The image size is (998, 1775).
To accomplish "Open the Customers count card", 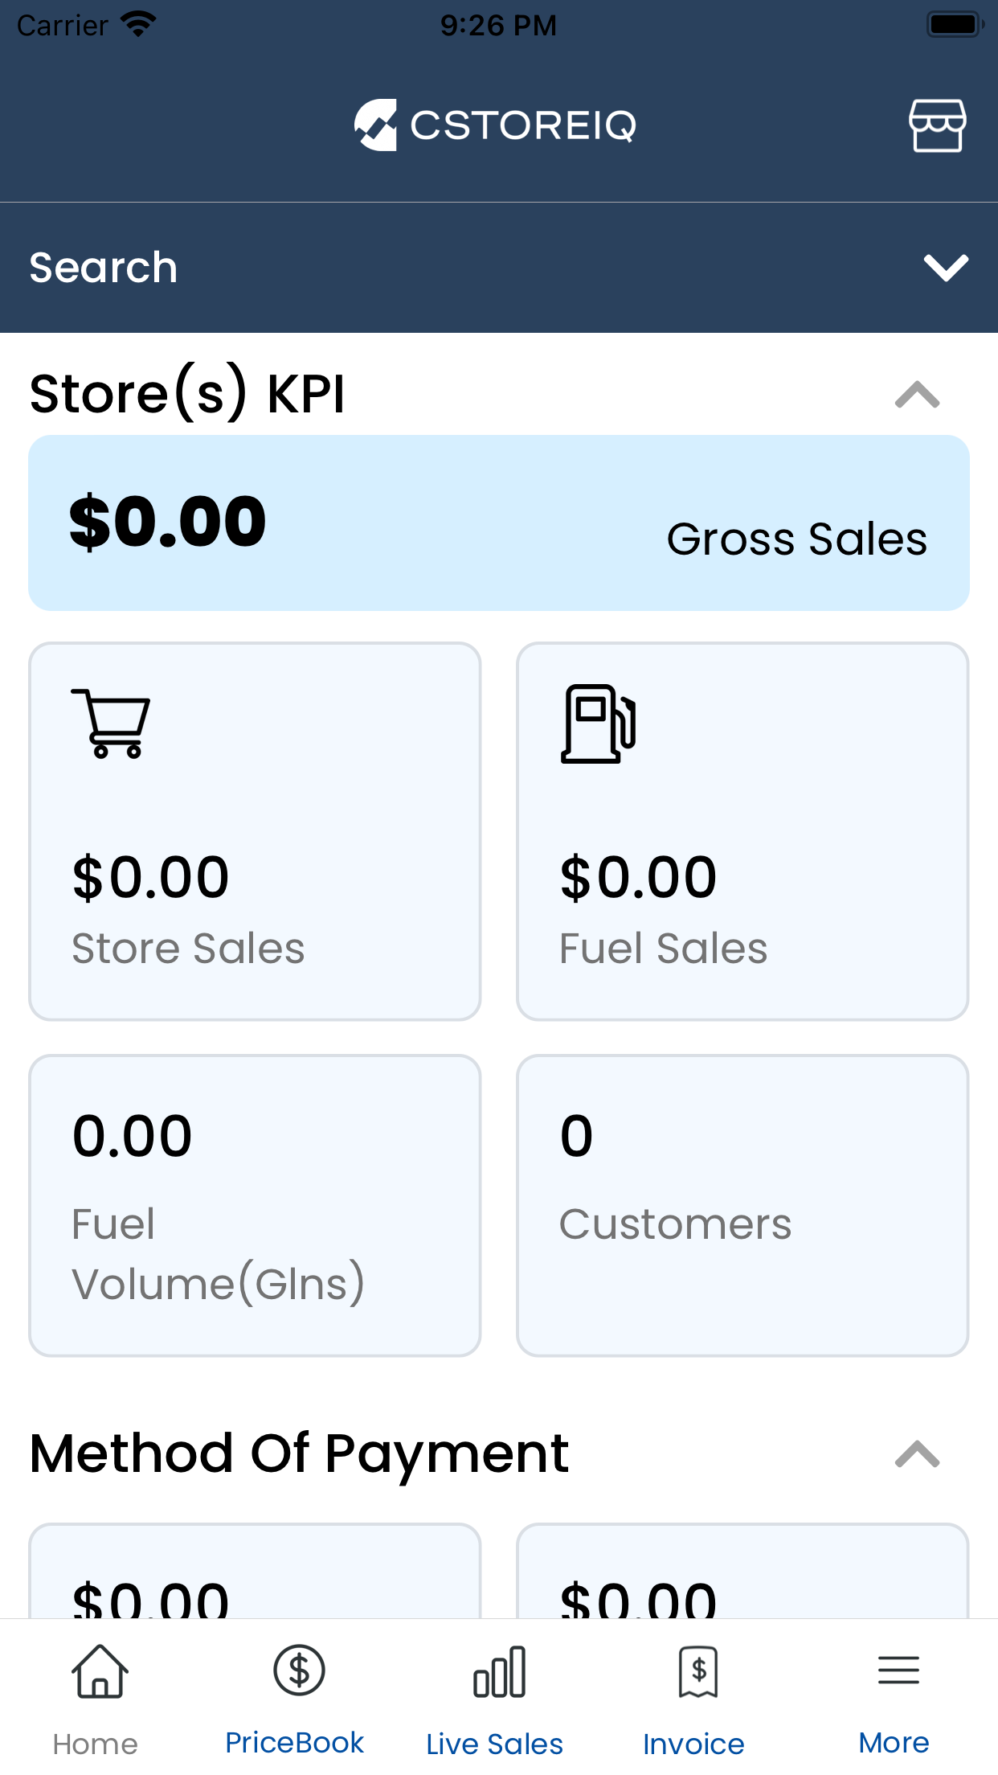I will pos(742,1206).
